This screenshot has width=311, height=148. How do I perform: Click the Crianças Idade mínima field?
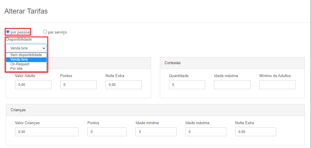tap(156, 132)
